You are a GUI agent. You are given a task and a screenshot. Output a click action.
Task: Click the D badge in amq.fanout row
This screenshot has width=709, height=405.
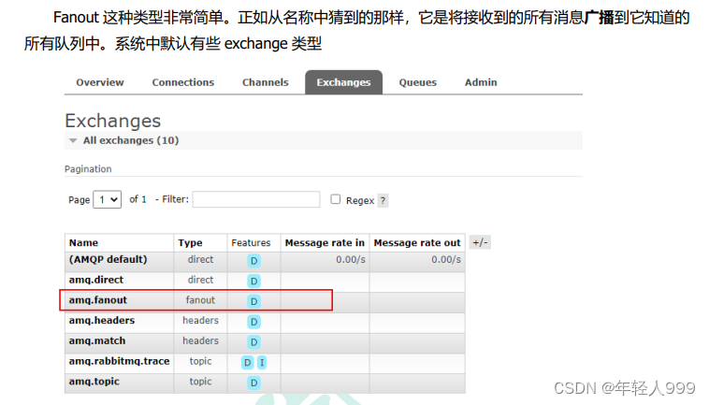point(253,301)
